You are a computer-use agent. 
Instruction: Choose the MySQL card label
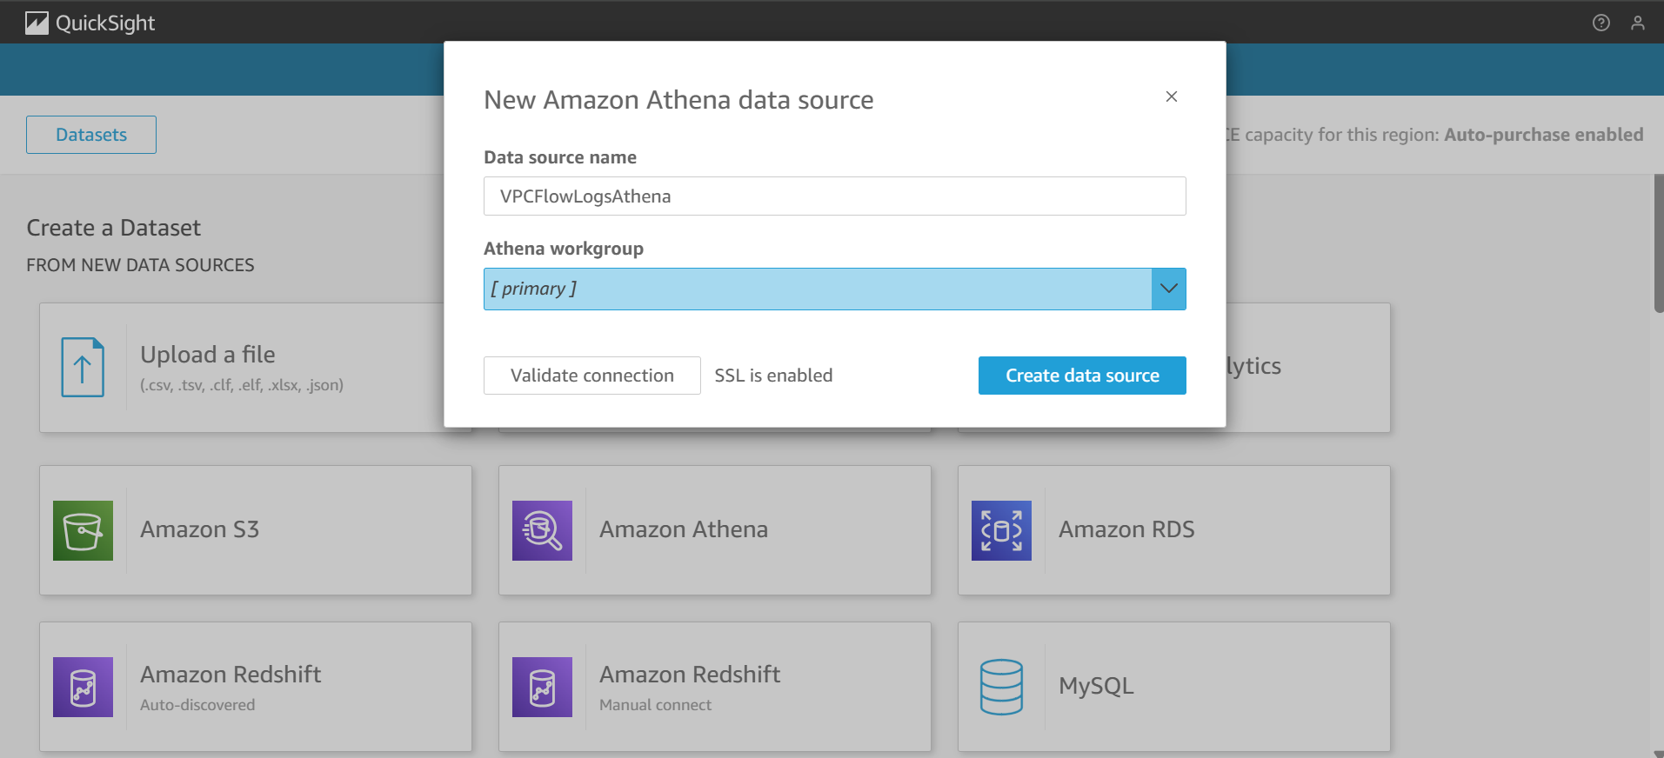click(1096, 686)
